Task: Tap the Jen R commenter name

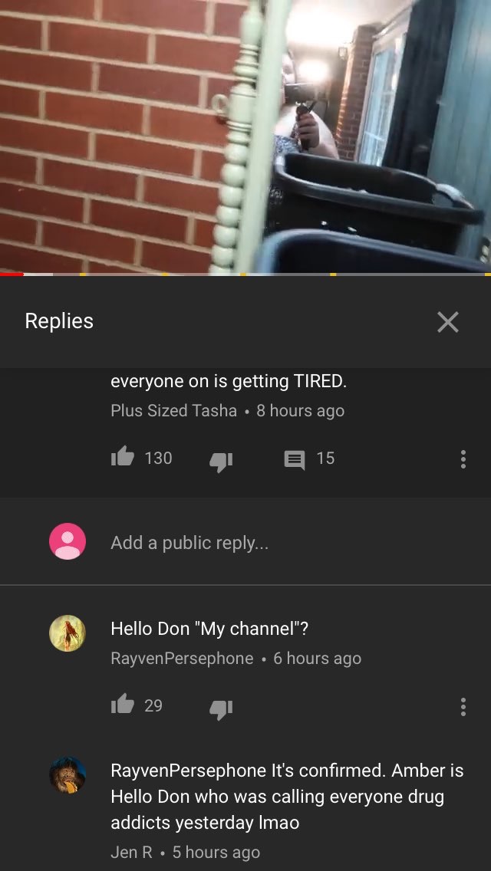Action: point(131,852)
